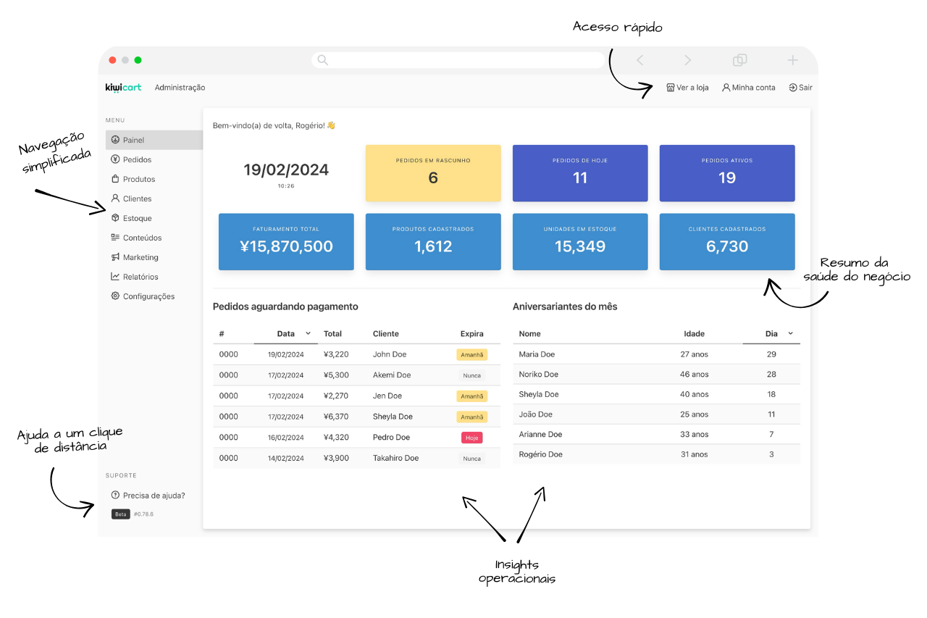The height and width of the screenshot is (618, 927).
Task: Open the Produtos cadastrados card
Action: click(x=433, y=242)
